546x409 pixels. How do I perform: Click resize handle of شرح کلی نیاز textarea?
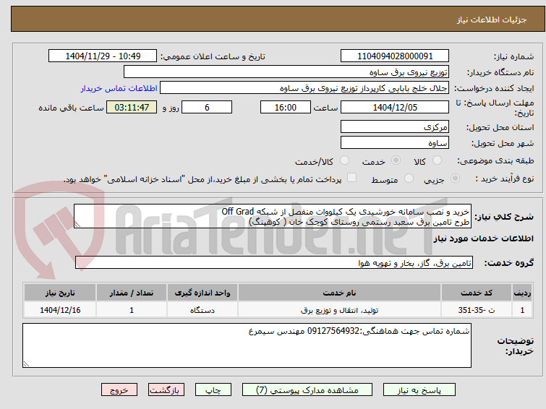coord(77,225)
